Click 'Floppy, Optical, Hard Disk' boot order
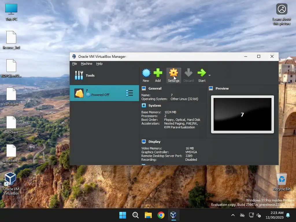The width and height of the screenshot is (296, 222). [182, 120]
